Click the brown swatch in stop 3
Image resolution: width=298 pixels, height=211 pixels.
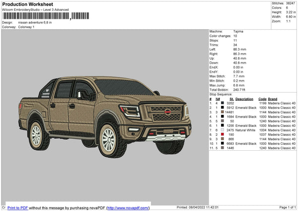coord(223,112)
